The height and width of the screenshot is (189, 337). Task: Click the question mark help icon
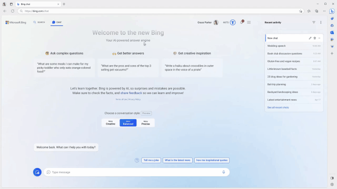(x=137, y=160)
